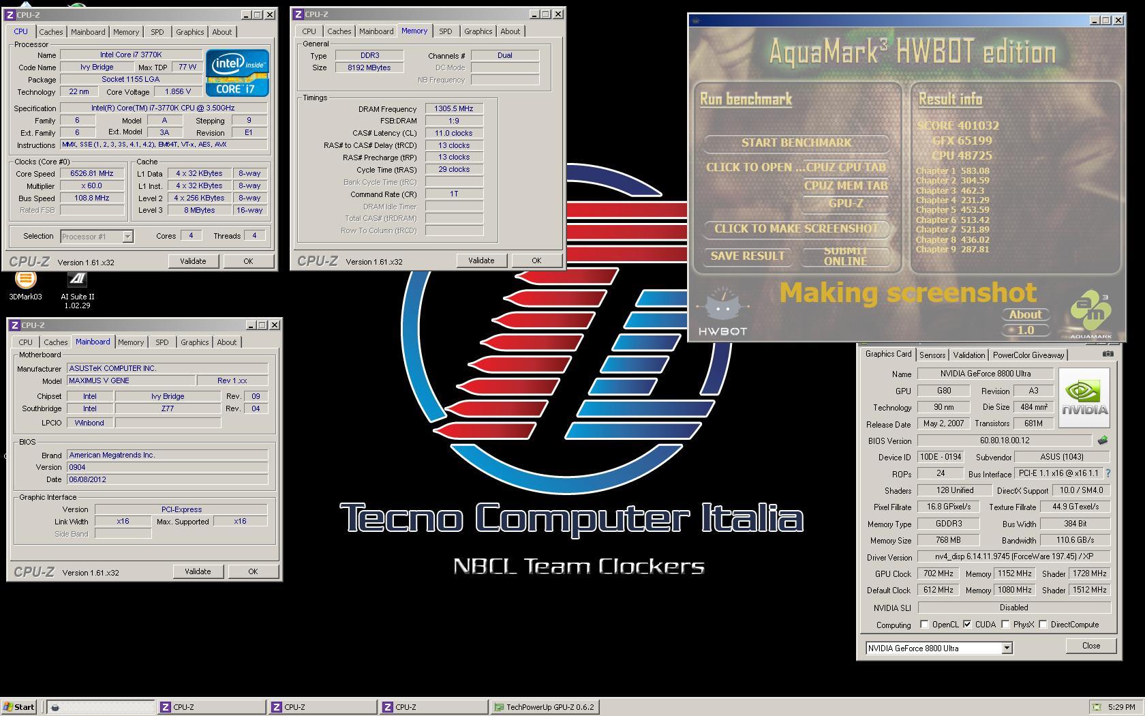Switch to the Sensors tab in GPU-Z
The width and height of the screenshot is (1145, 716).
point(932,355)
